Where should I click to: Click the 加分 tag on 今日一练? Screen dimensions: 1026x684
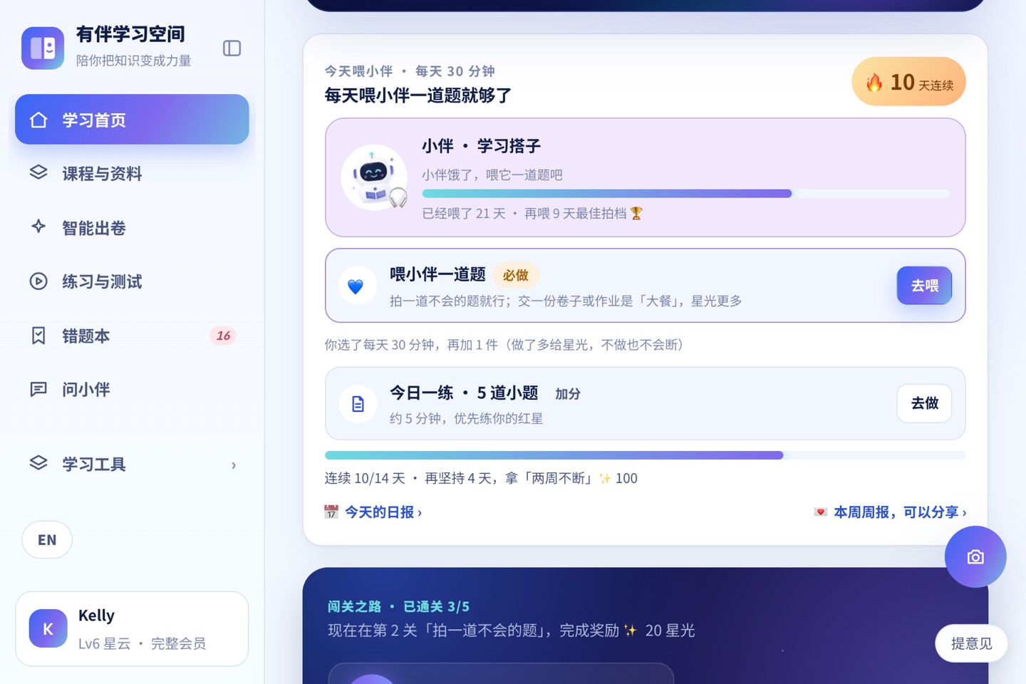[568, 394]
